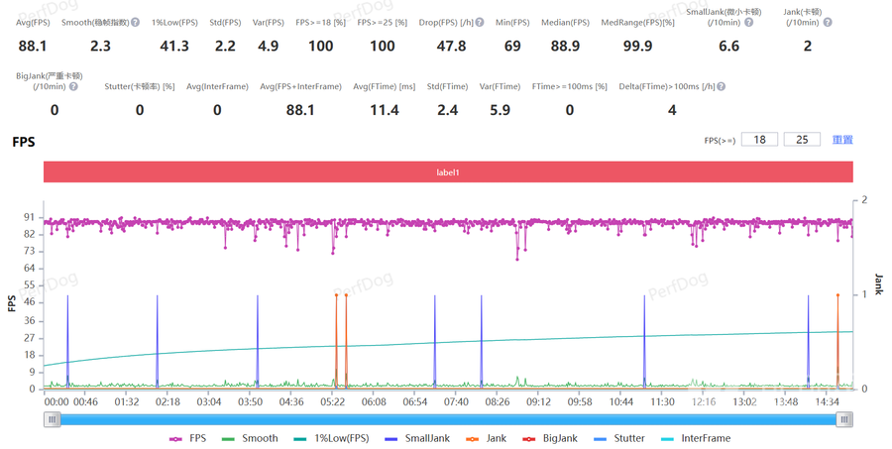Click left handle of time range slider
This screenshot has width=892, height=449.
(x=53, y=419)
